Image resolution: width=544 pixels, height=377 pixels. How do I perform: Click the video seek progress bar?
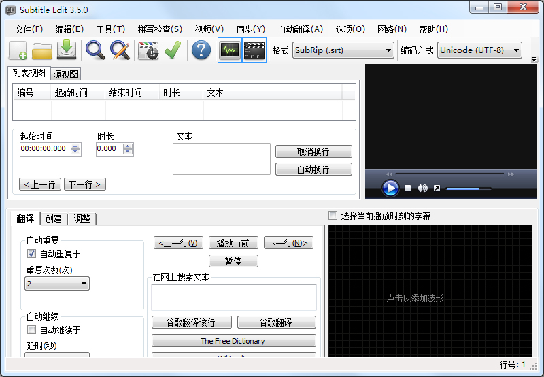449,174
